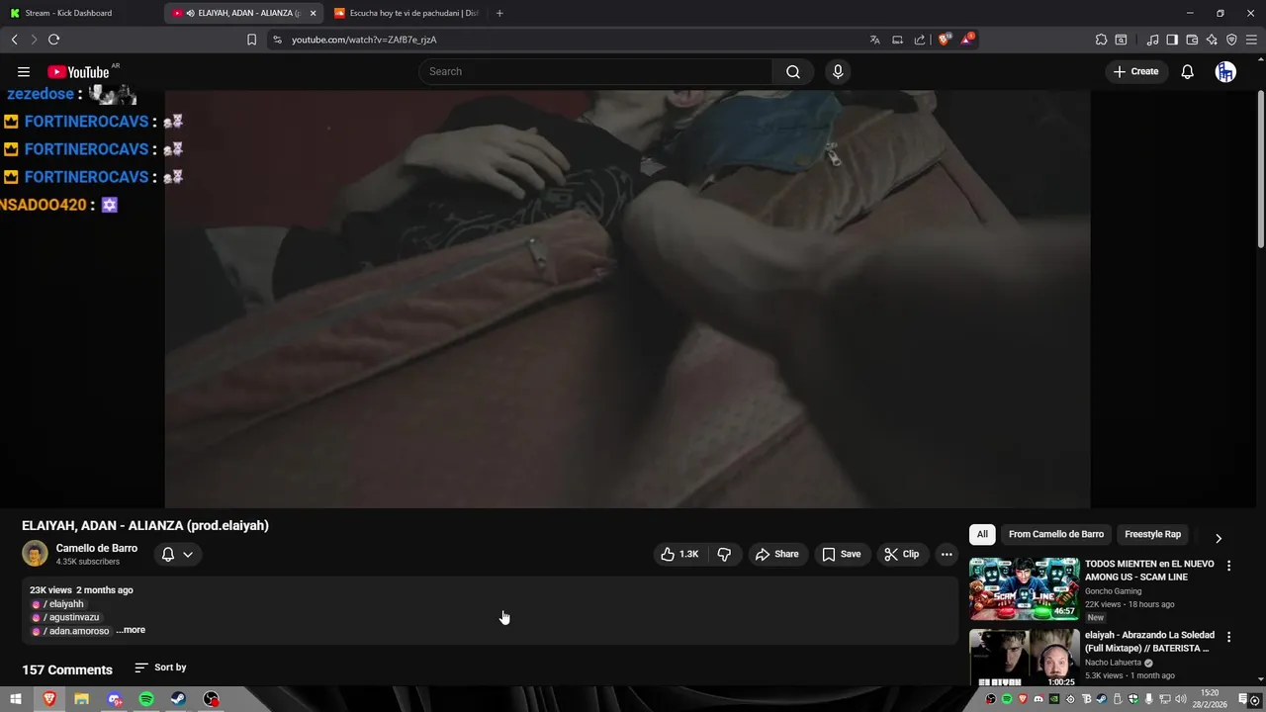Open the Camello de Barro channel link
1266x712 pixels.
click(97, 548)
